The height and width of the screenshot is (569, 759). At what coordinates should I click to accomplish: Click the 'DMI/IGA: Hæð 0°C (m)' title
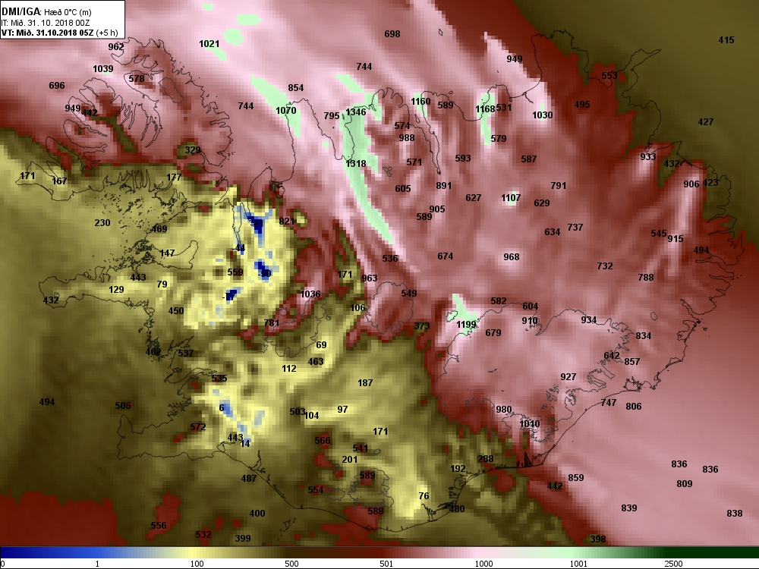(46, 11)
